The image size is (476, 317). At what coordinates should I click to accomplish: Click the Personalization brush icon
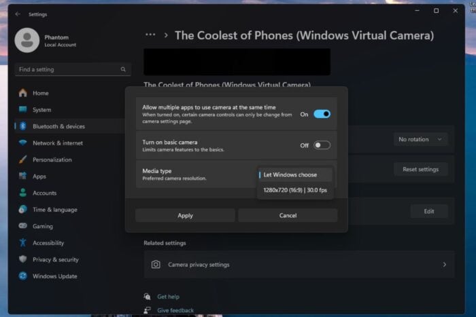tap(23, 160)
